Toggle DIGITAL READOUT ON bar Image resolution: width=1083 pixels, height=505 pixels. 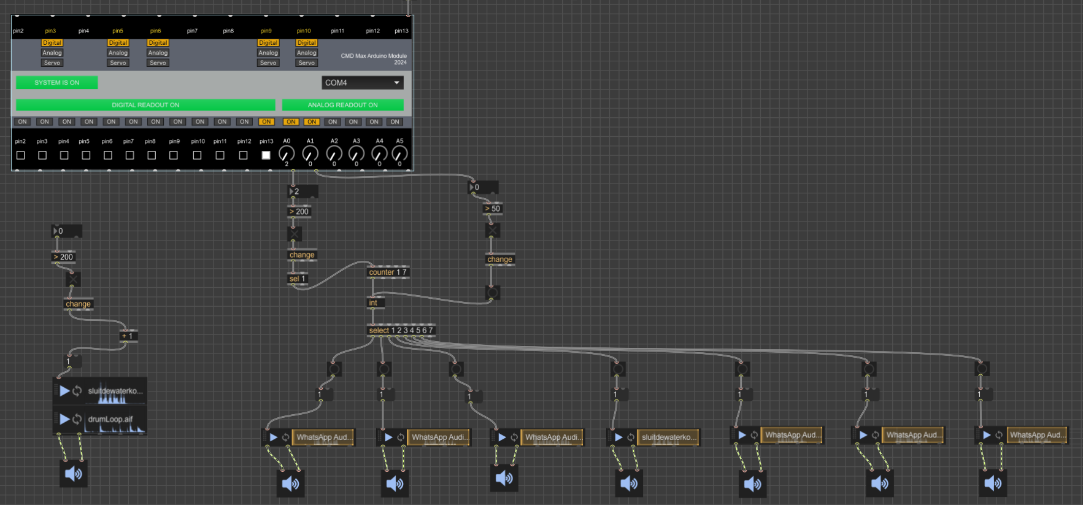click(145, 105)
